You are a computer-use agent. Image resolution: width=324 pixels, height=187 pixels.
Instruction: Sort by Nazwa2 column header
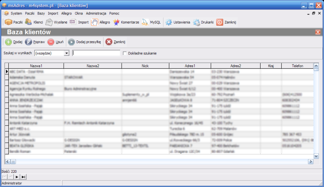pyautogui.click(x=93, y=66)
